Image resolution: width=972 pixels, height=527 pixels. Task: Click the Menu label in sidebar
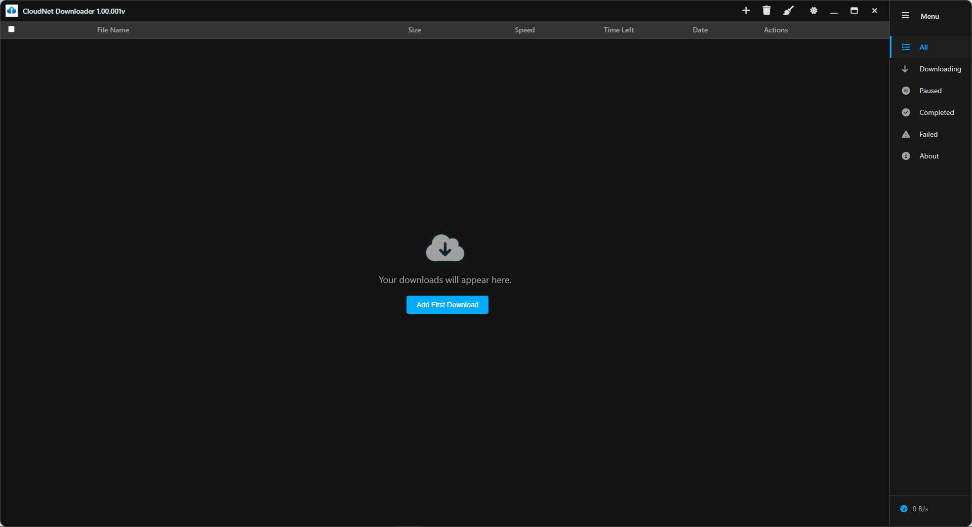pos(929,16)
